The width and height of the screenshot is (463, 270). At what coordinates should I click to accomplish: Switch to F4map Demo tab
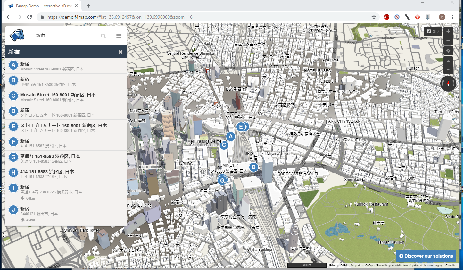(43, 6)
